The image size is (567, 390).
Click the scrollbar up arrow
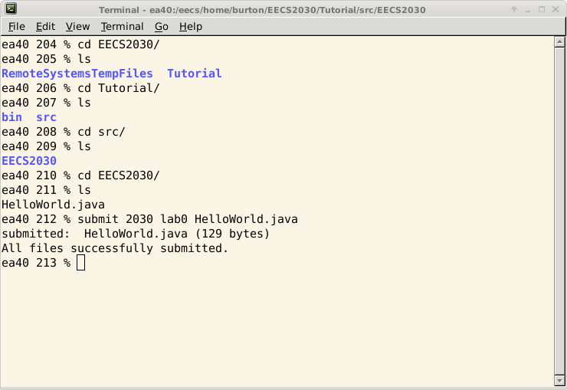pyautogui.click(x=559, y=42)
